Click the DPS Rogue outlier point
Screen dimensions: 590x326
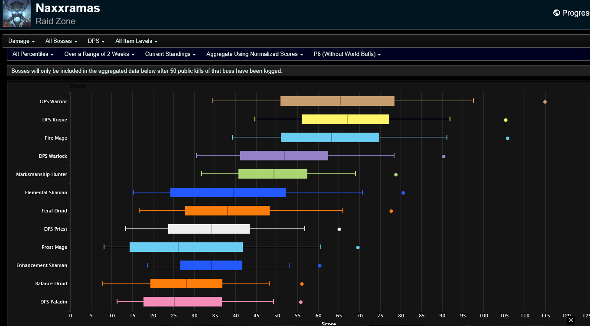click(x=505, y=120)
